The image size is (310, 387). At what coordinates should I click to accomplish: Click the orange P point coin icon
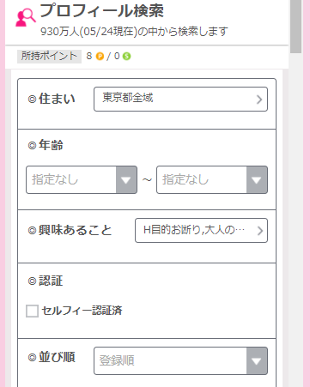100,57
